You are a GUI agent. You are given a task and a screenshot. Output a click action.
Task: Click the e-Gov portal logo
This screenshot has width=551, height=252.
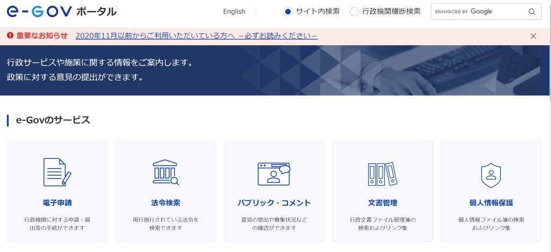[61, 11]
